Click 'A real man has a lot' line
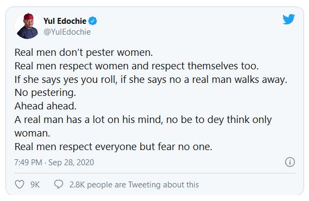Viewport: 309px width, 201px height. [x=143, y=120]
